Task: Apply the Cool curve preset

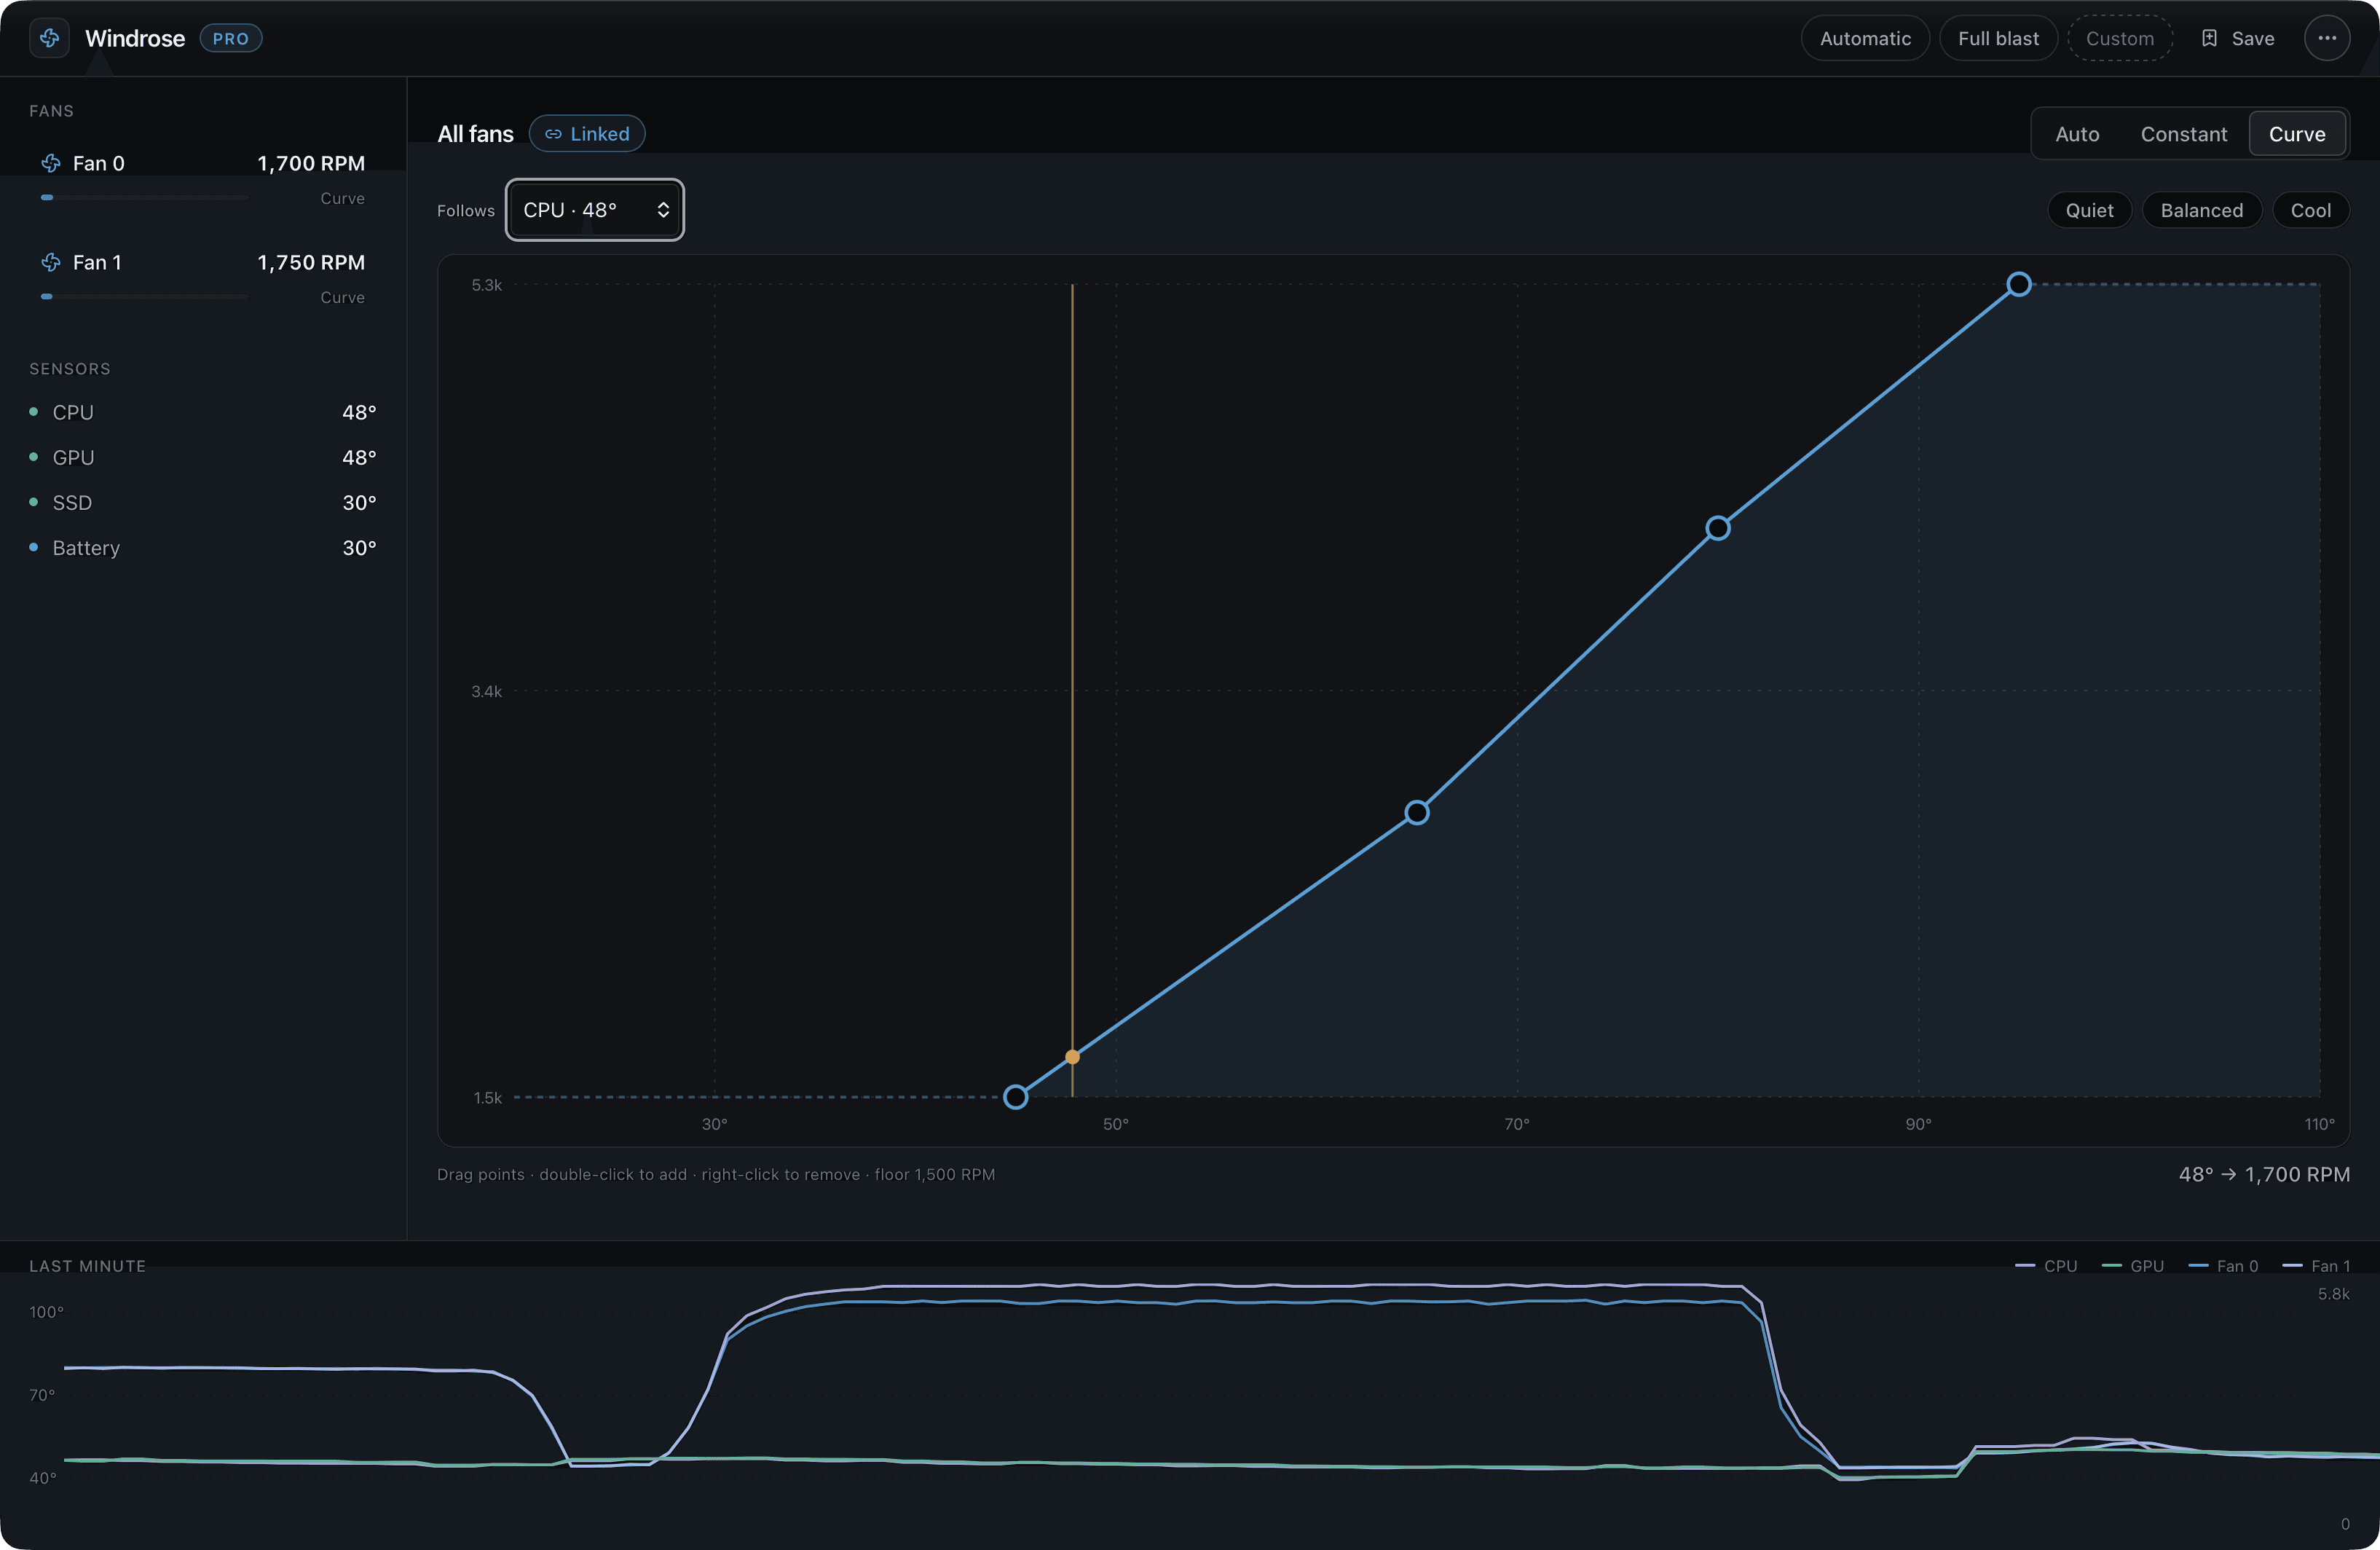Action: tap(2311, 210)
